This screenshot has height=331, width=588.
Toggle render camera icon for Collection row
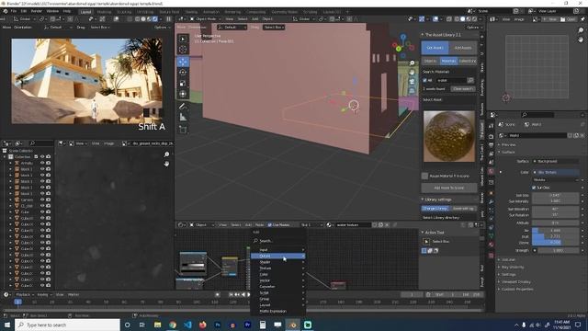[48, 157]
